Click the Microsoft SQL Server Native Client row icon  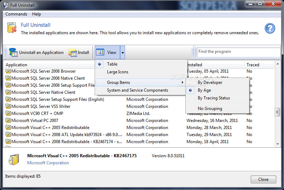(x=8, y=92)
